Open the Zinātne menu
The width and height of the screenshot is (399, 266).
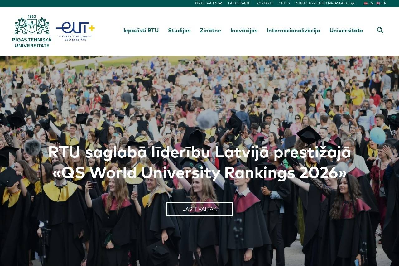(210, 31)
